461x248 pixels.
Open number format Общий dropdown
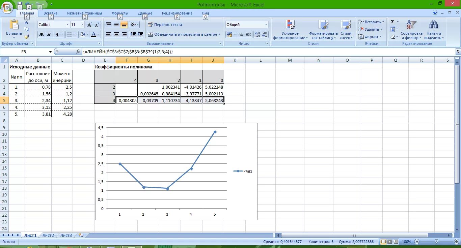click(266, 25)
